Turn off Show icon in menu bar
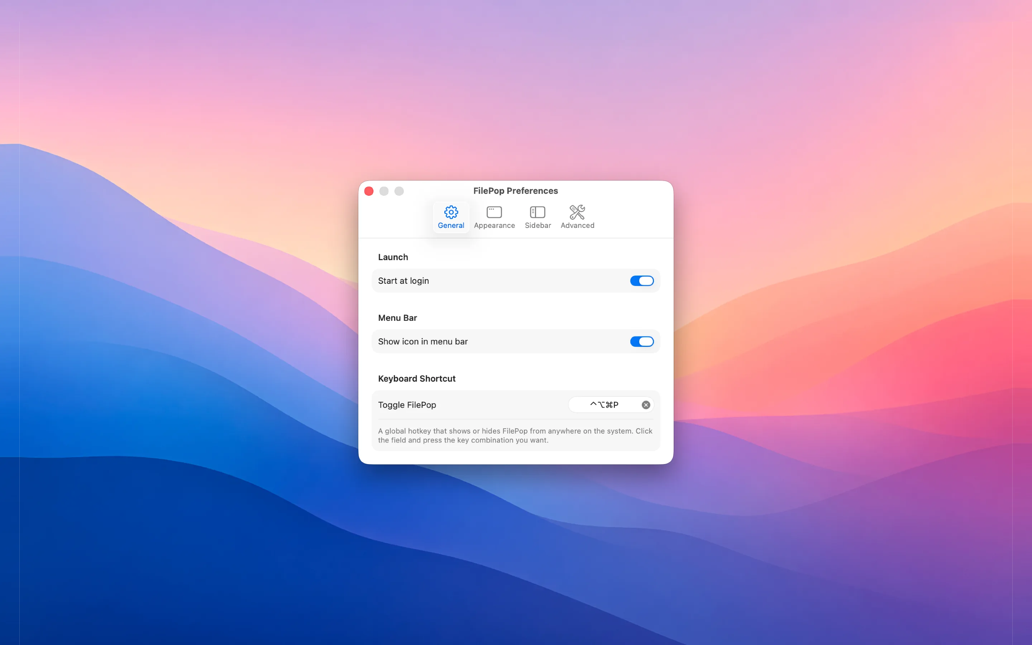 pyautogui.click(x=642, y=341)
